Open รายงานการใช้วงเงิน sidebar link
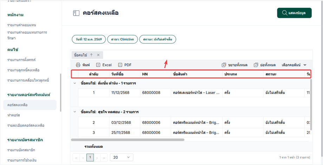Viewport: 323px width, 165px height. [x=22, y=160]
